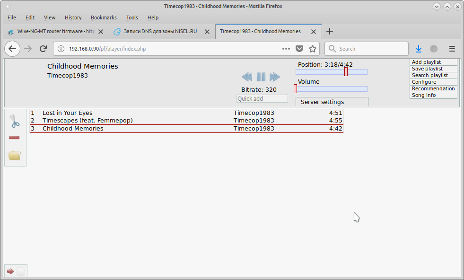This screenshot has height=280, width=464.
Task: Open Song Info option
Action: 433,96
